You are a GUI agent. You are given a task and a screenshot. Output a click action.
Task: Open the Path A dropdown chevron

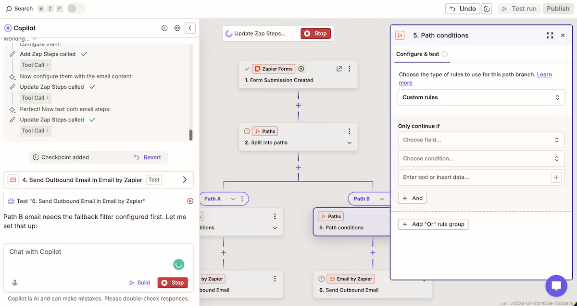pos(233,199)
